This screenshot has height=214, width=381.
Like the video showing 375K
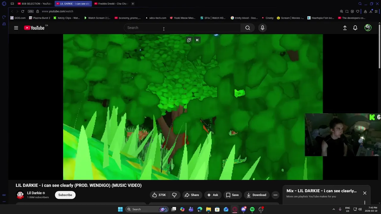pos(159,195)
